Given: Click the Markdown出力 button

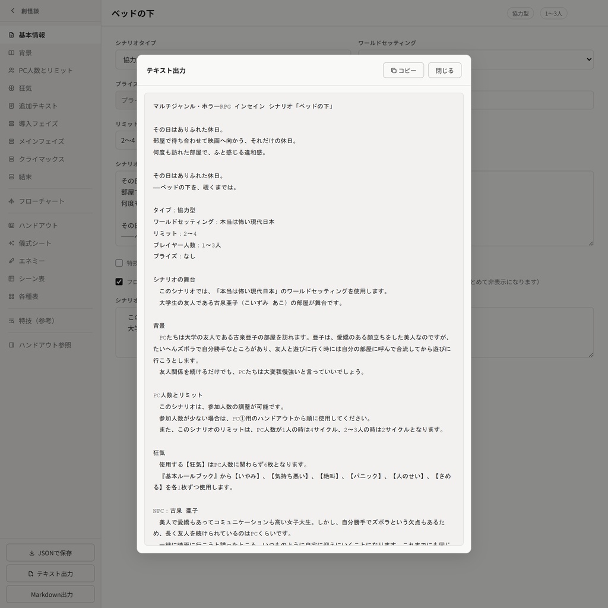Looking at the screenshot, I should tap(50, 594).
